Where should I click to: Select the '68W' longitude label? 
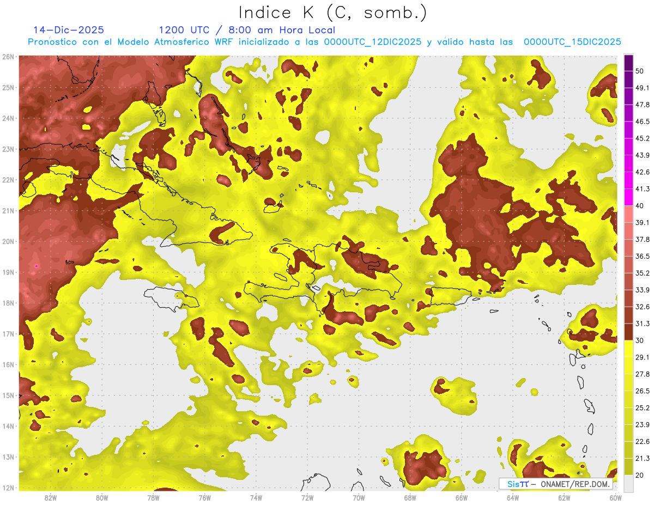pyautogui.click(x=410, y=498)
